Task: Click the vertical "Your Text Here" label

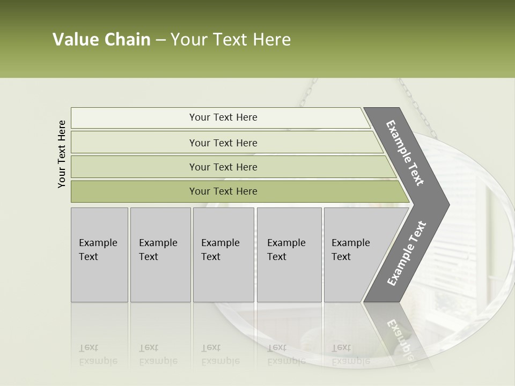Action: pos(62,154)
